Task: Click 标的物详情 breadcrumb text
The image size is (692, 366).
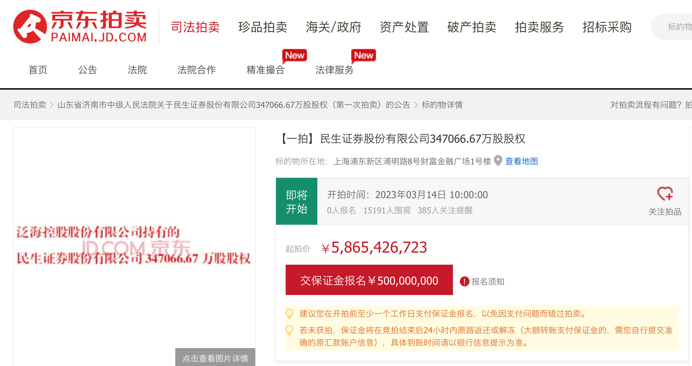Action: click(x=442, y=105)
